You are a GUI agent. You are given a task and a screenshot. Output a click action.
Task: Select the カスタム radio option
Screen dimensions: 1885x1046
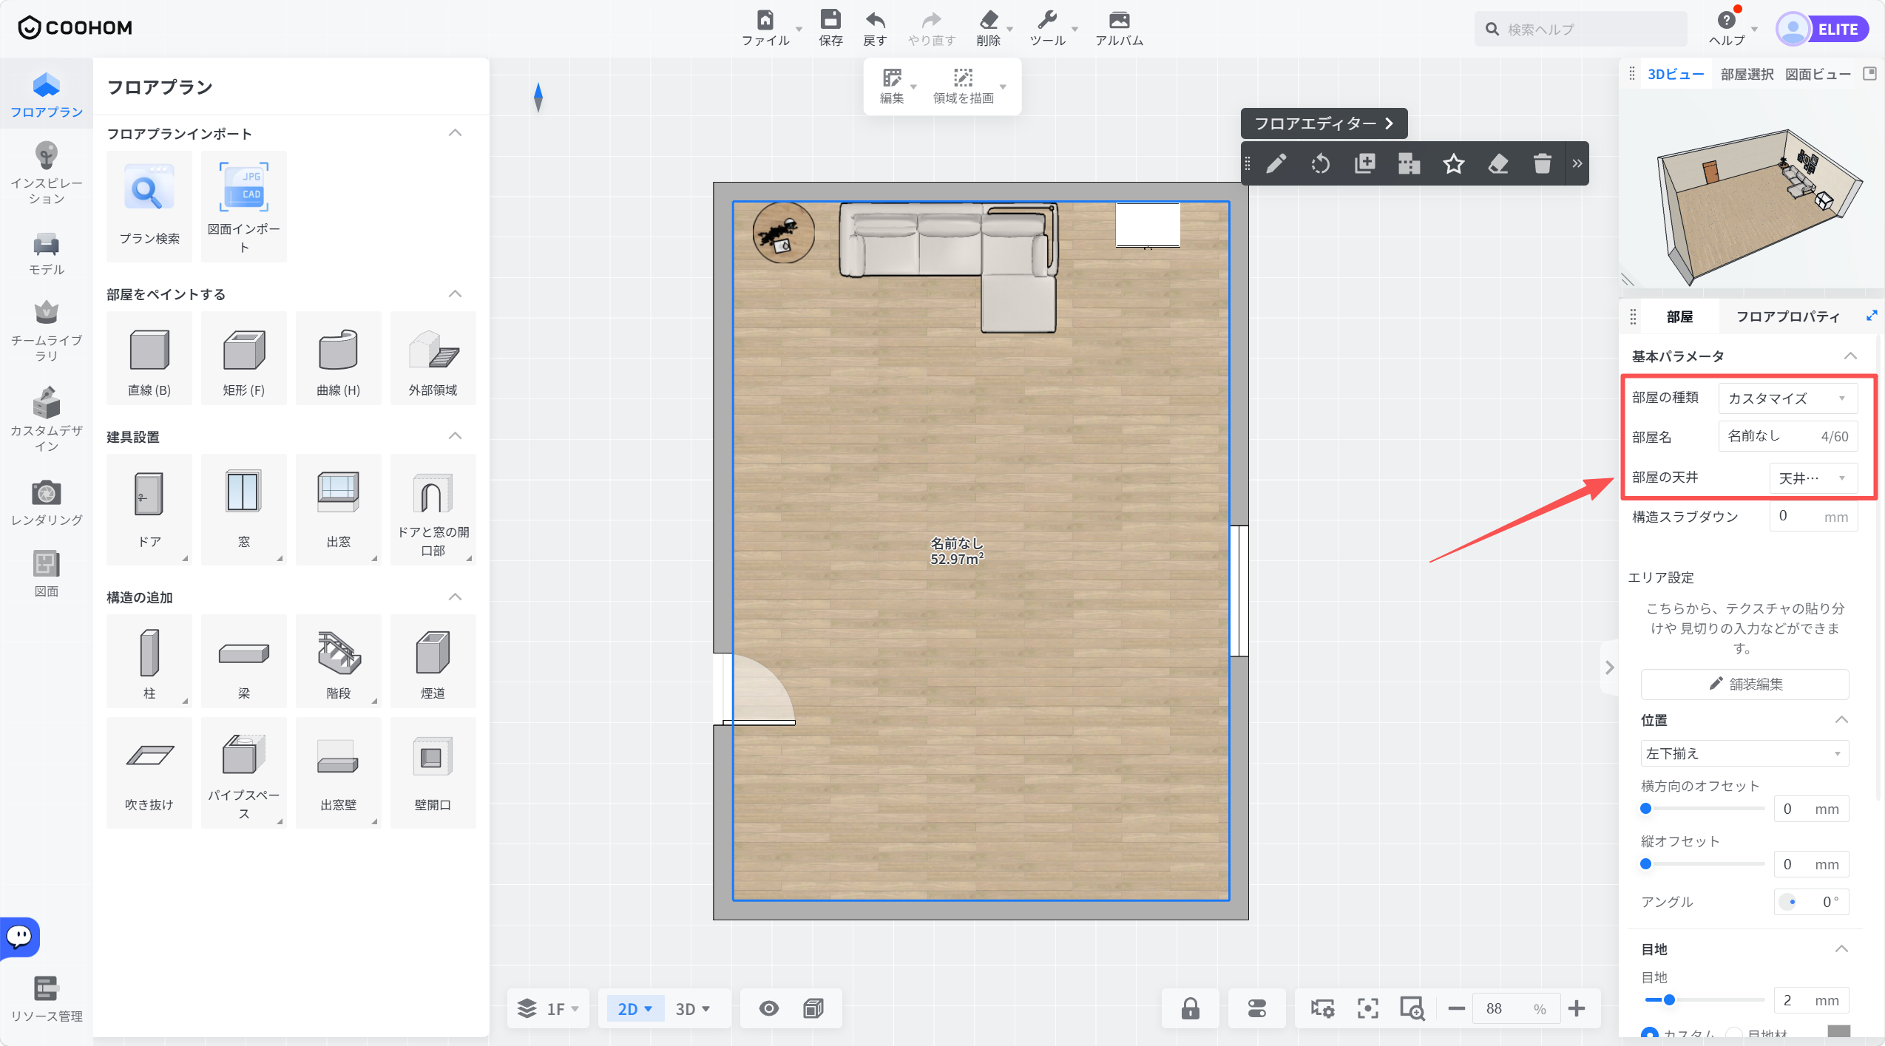1649,1034
